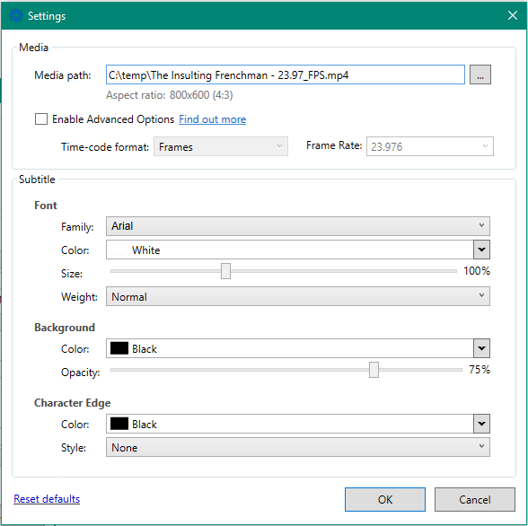Click the Background Opacity slider thumb
Image resolution: width=528 pixels, height=526 pixels.
pyautogui.click(x=374, y=370)
